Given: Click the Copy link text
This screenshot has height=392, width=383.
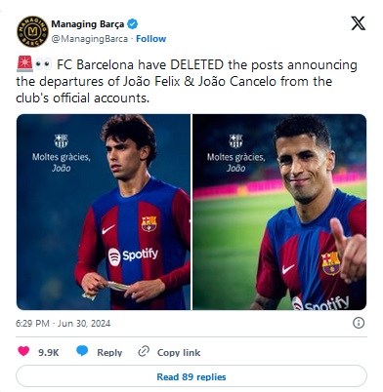Looking at the screenshot, I should click(x=179, y=352).
